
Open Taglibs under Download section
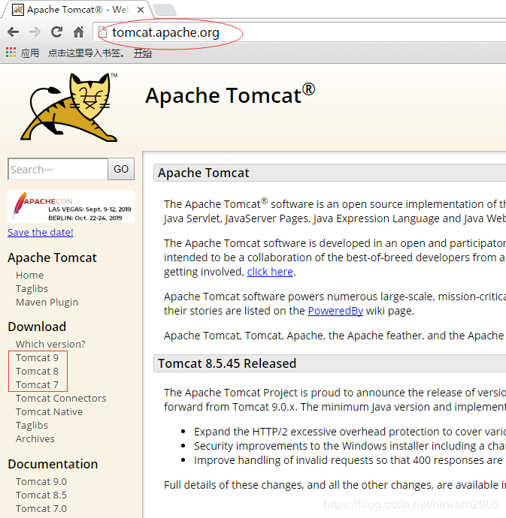(32, 426)
